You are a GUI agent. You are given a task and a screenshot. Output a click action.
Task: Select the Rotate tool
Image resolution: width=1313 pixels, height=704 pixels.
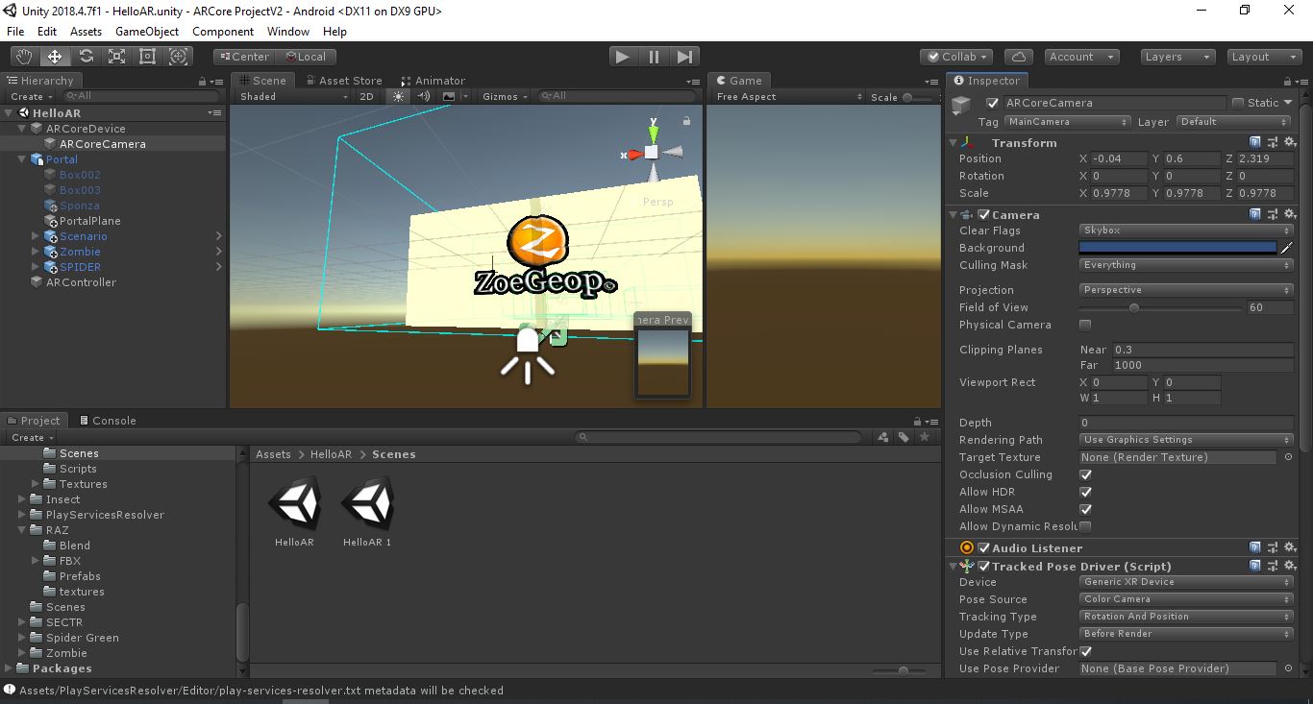pos(86,57)
